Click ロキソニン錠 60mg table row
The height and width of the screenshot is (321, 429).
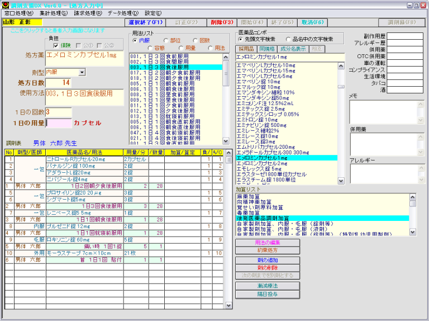114,240
